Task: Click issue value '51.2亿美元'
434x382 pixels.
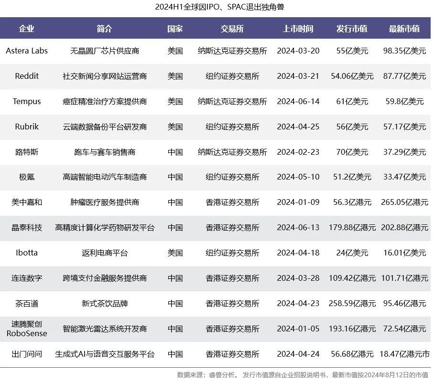Action: tap(352, 177)
